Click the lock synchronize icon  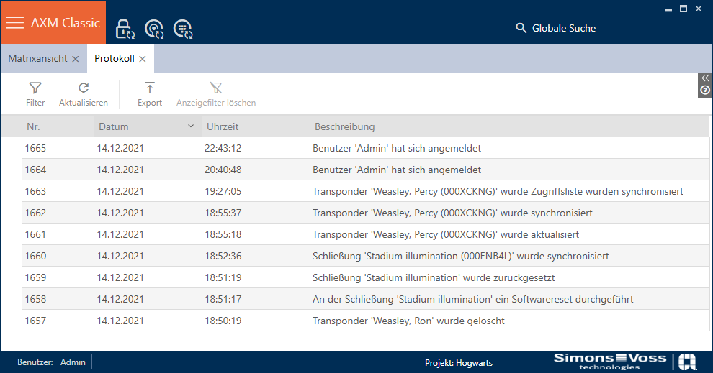[x=125, y=29]
